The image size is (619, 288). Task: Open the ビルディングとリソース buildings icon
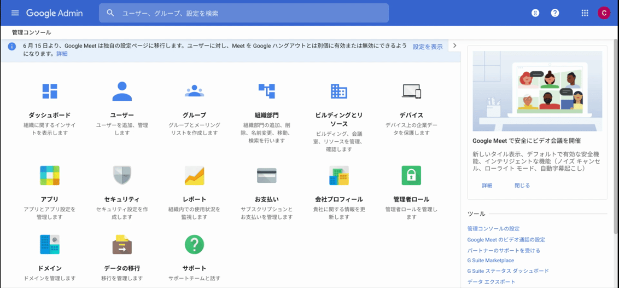pos(338,91)
